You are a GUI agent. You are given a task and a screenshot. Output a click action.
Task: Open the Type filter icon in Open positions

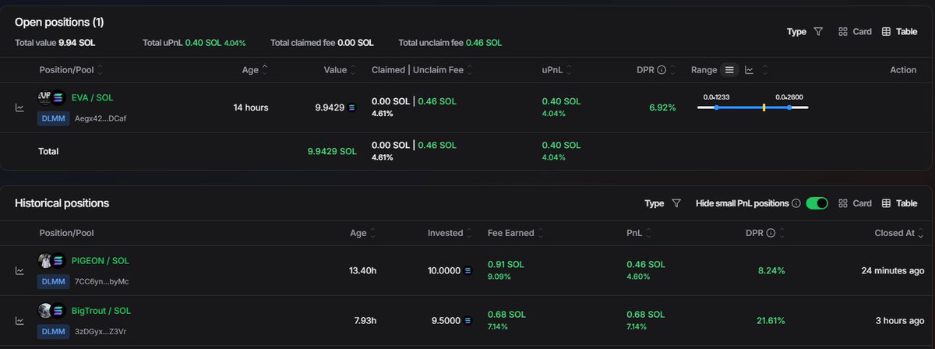pos(818,32)
